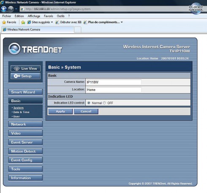Expand the Plus de compléments dropdown arrow

(x=122, y=22)
